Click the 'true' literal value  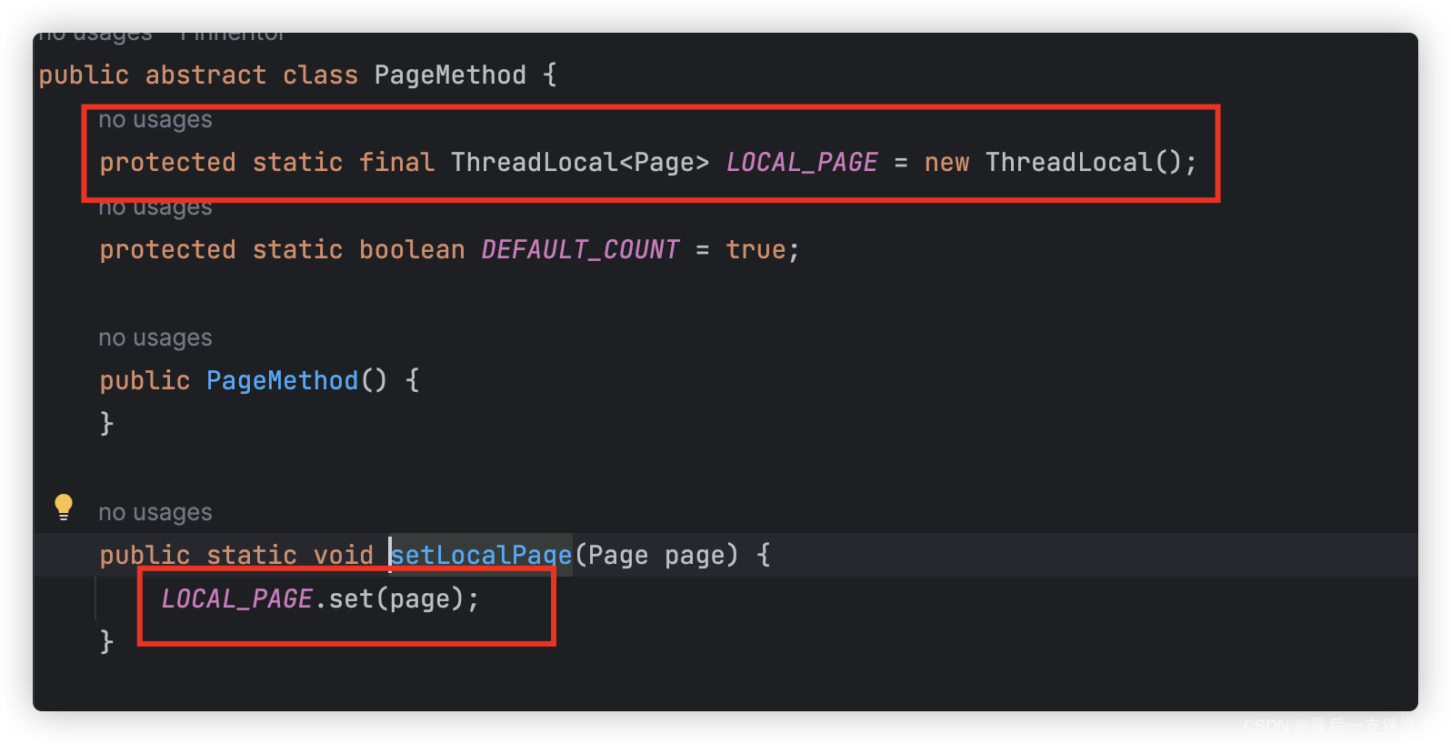coord(756,249)
